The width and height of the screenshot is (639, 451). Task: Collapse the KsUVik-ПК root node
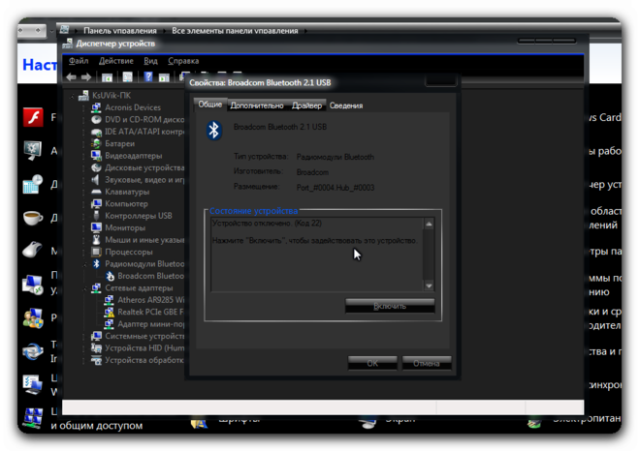[73, 96]
